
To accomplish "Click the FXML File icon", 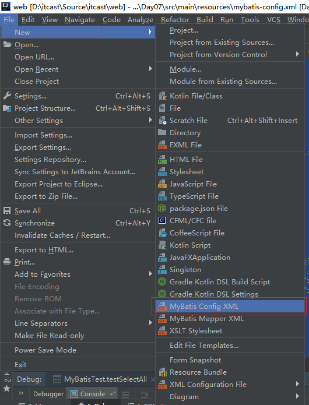I will click(x=162, y=145).
